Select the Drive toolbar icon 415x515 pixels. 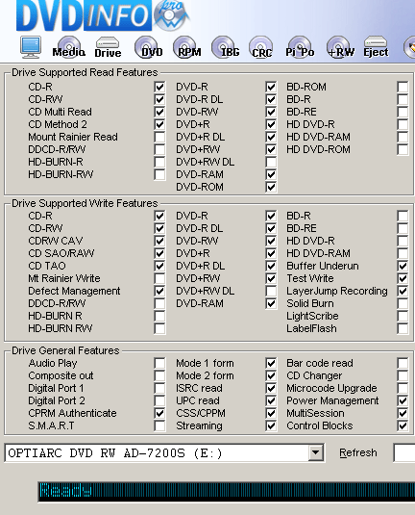108,47
